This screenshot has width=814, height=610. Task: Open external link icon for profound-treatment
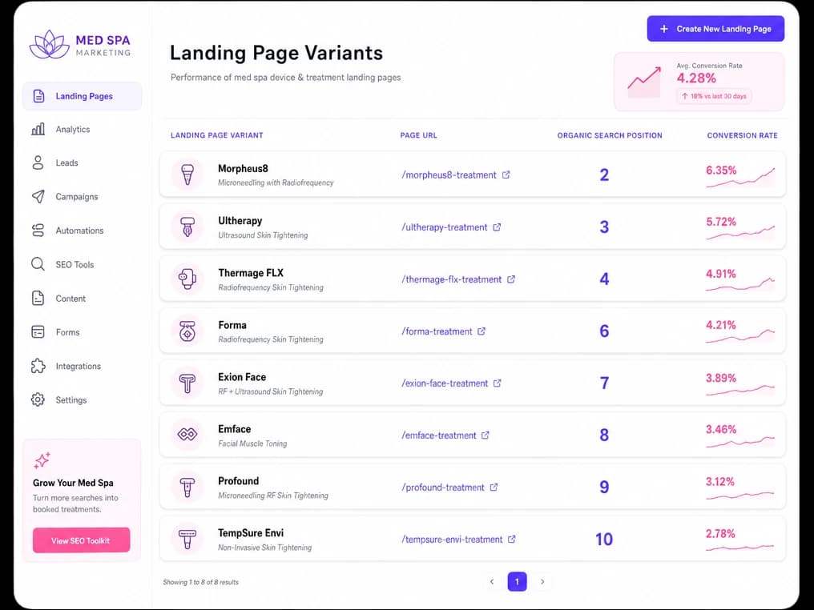[494, 487]
